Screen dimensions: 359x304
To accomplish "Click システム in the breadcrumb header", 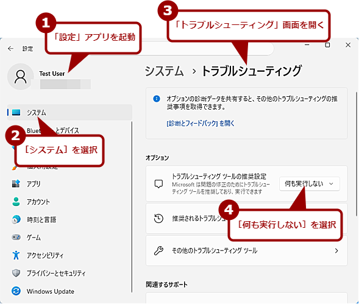I will [165, 71].
